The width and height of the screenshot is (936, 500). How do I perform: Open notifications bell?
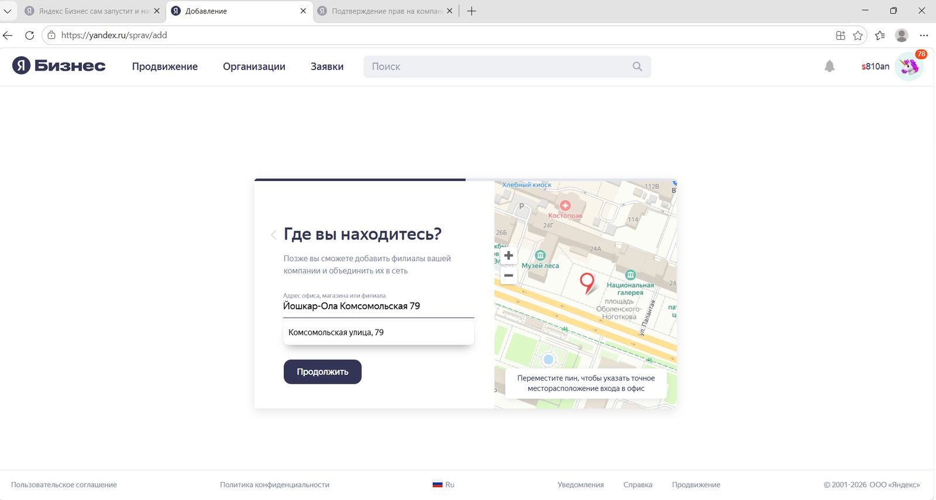(830, 67)
